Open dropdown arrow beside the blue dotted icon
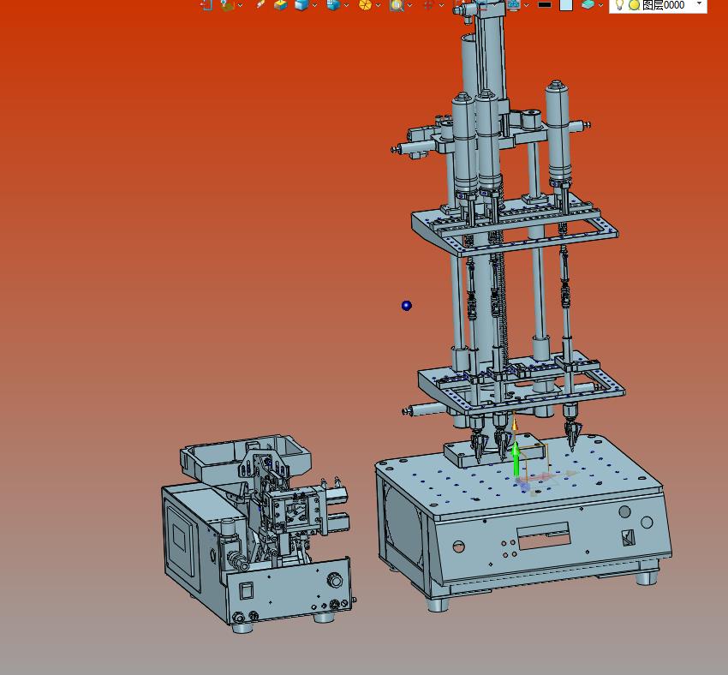This screenshot has width=728, height=675. click(x=527, y=5)
